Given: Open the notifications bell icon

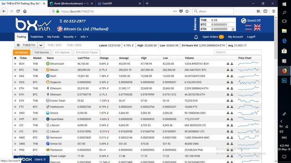Looking at the screenshot, I should pos(196,37).
